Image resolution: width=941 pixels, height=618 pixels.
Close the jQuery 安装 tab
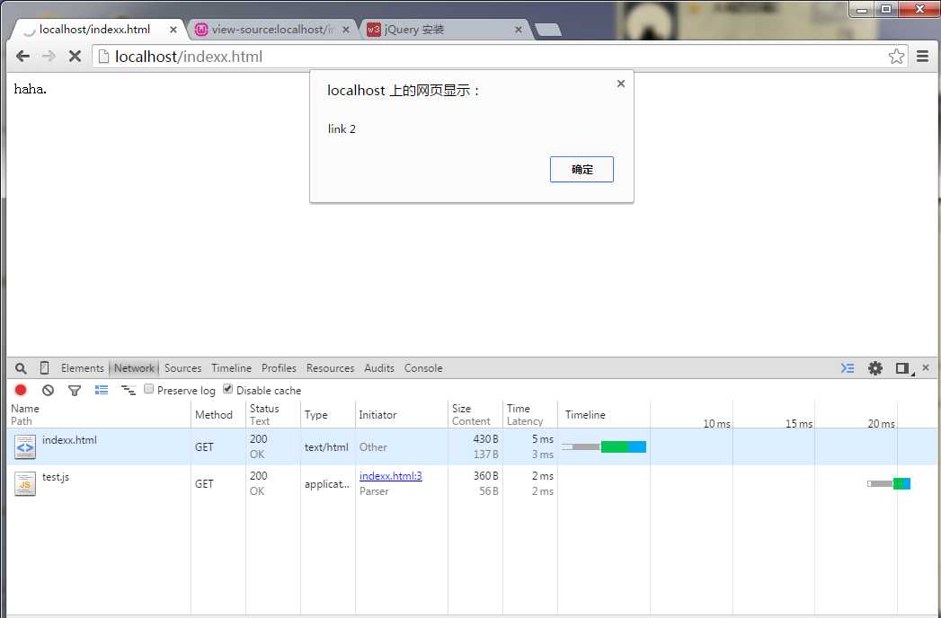coord(519,30)
